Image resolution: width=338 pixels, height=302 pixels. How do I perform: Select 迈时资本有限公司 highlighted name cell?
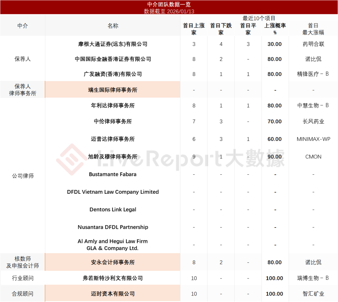click(x=113, y=294)
